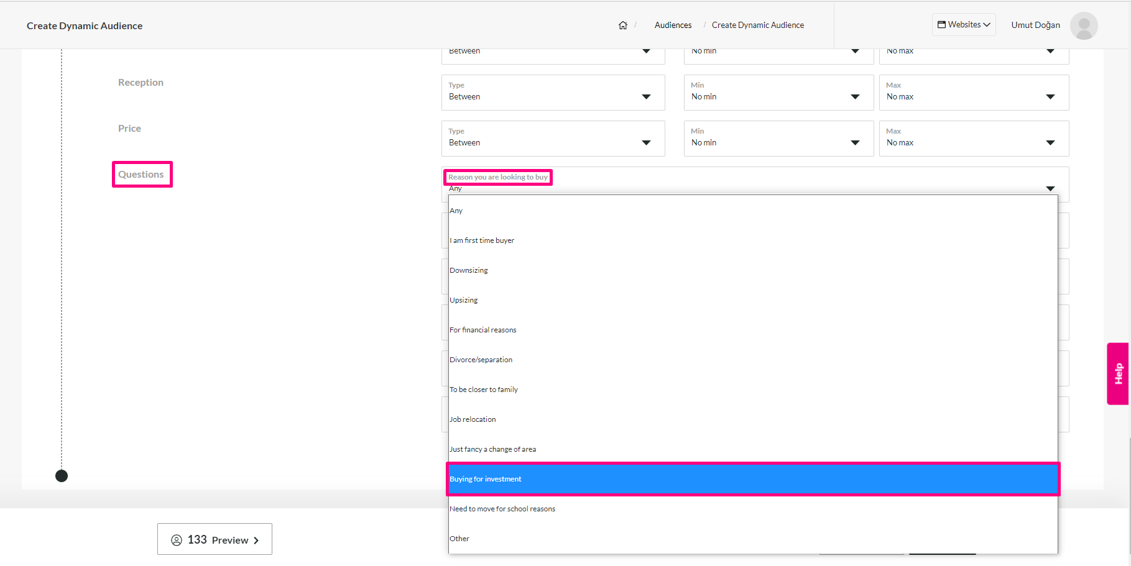Viewport: 1131px width, 566px height.
Task: Click the black step marker on the timeline
Action: tap(62, 476)
